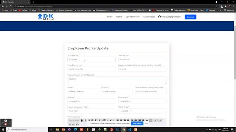Open the Role as dropdown
The height and width of the screenshot is (132, 236).
click(91, 101)
